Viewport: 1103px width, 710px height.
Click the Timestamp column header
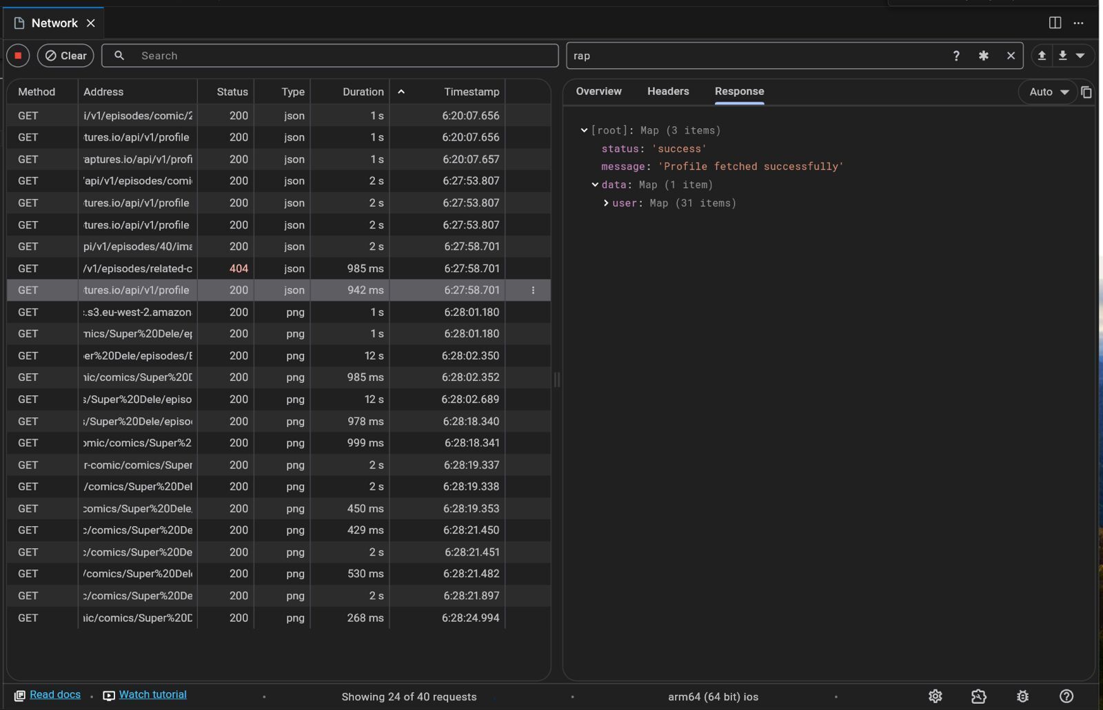click(472, 92)
